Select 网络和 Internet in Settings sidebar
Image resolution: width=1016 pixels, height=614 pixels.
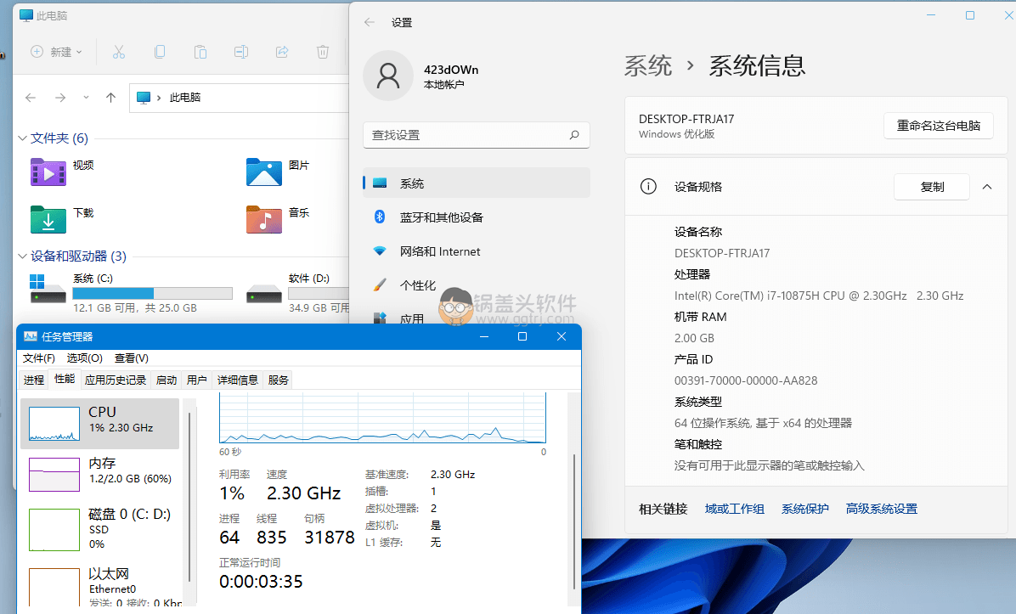click(x=477, y=251)
